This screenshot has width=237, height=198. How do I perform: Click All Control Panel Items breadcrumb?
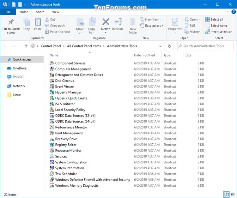point(84,46)
